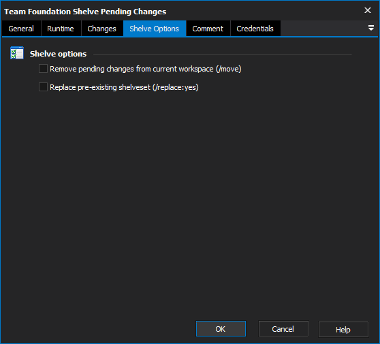Click the Shelve options checklist icon
380x344 pixels.
[x=17, y=53]
